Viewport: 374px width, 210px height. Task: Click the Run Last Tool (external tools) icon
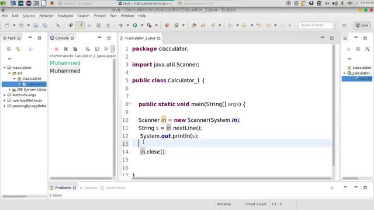point(150,25)
